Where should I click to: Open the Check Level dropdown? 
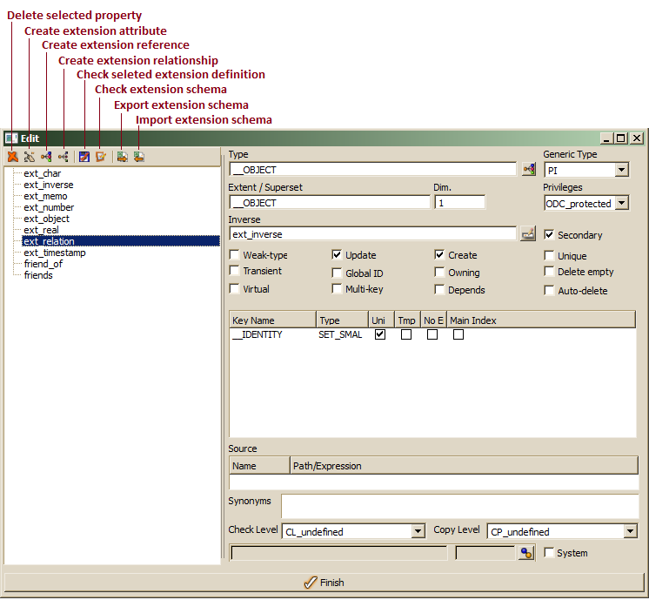pyautogui.click(x=418, y=531)
